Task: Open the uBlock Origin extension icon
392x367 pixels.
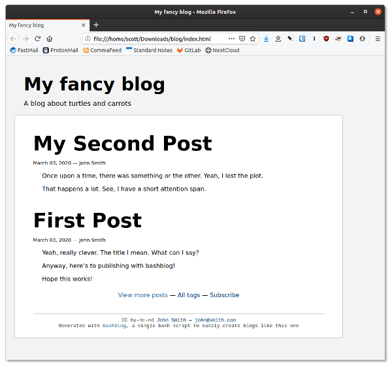Action: 326,39
